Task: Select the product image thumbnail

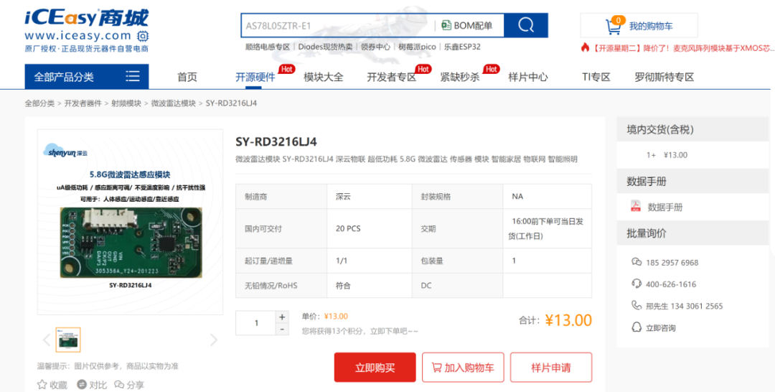Action: coord(68,340)
